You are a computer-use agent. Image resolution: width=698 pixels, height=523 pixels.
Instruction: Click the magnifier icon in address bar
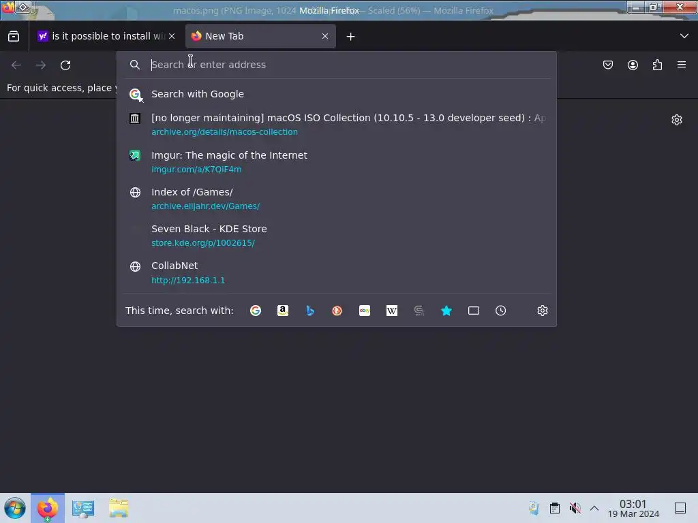(135, 65)
